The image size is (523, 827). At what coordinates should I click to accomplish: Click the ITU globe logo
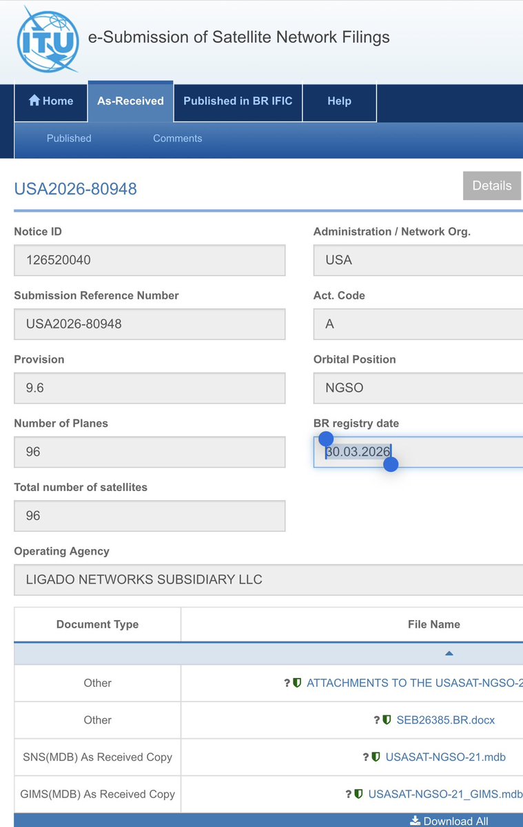point(48,41)
